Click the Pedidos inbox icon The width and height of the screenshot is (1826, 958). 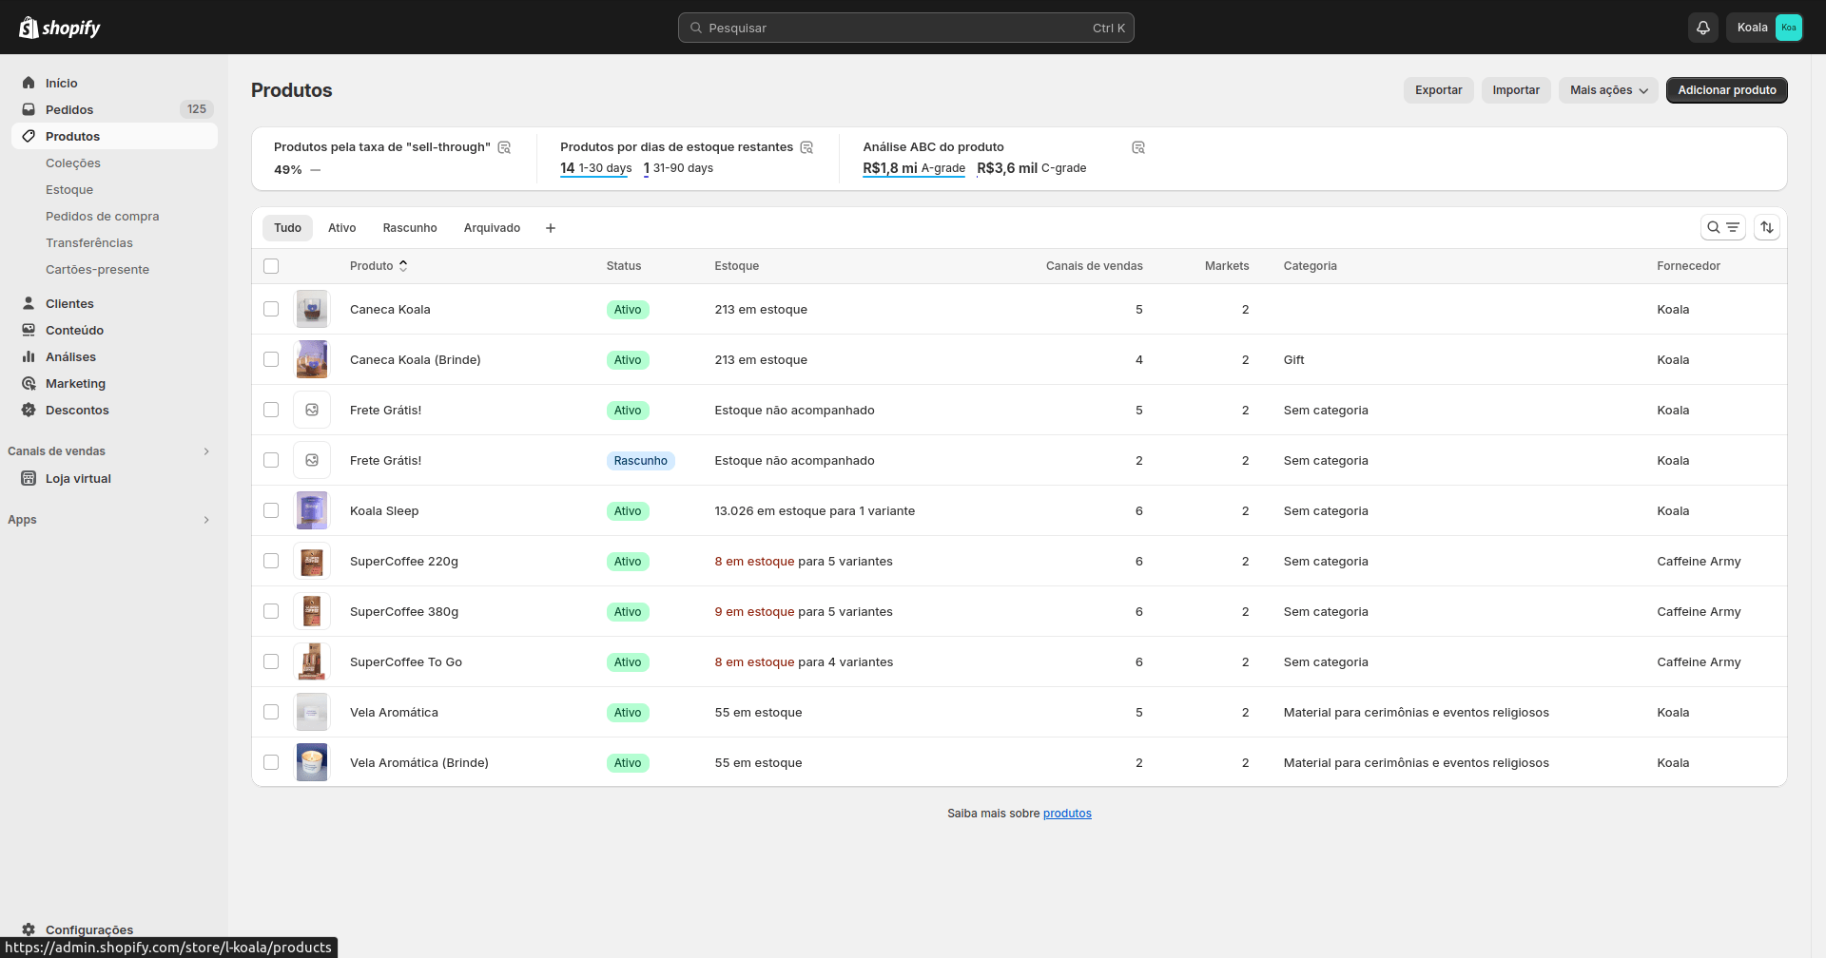click(29, 109)
